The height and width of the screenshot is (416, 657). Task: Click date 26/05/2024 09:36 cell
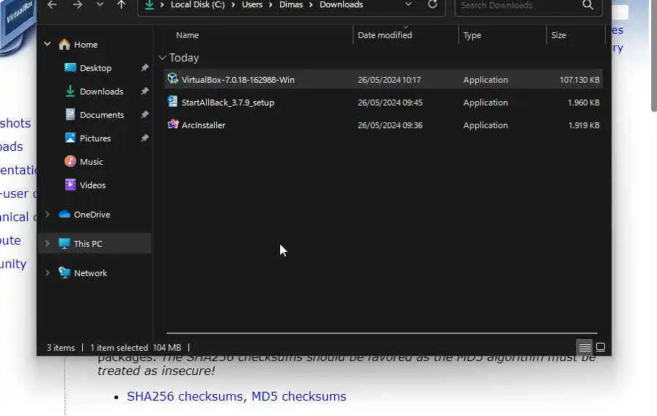(x=390, y=125)
